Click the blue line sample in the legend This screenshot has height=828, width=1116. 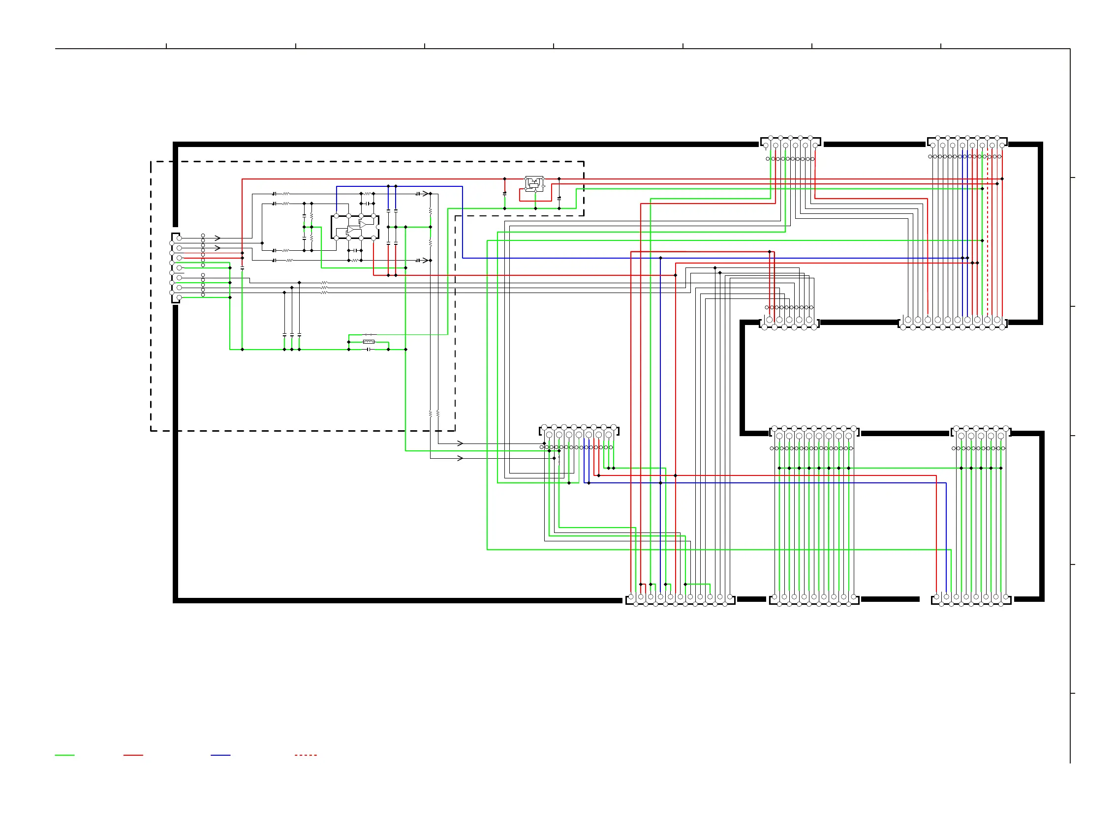coord(220,755)
